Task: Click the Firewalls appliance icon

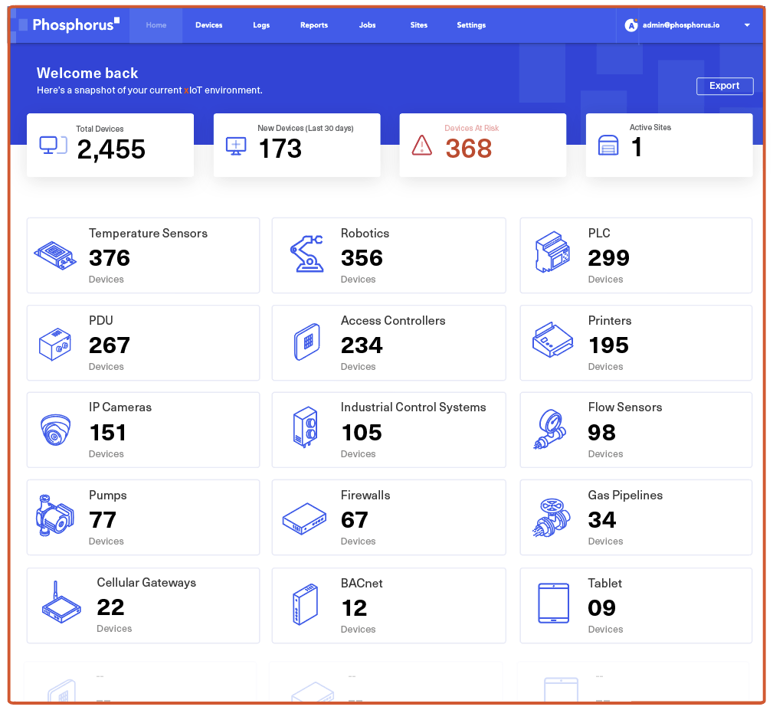Action: pos(304,519)
